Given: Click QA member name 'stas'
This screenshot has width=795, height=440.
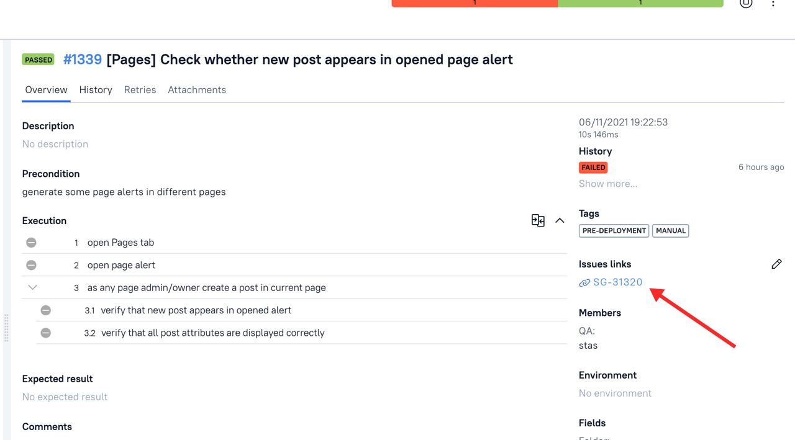Looking at the screenshot, I should (588, 346).
